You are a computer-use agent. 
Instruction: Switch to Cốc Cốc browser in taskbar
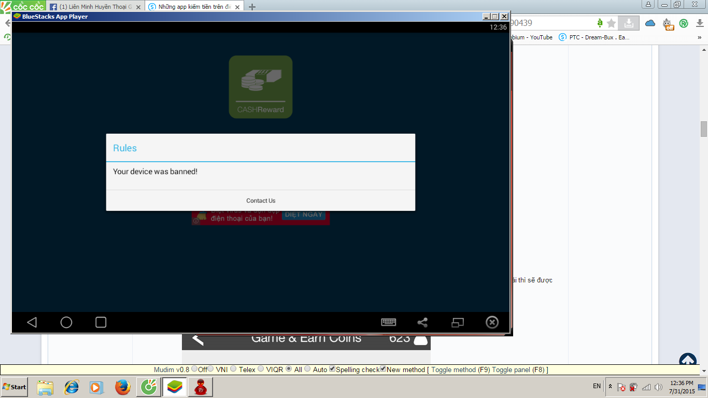coord(149,387)
